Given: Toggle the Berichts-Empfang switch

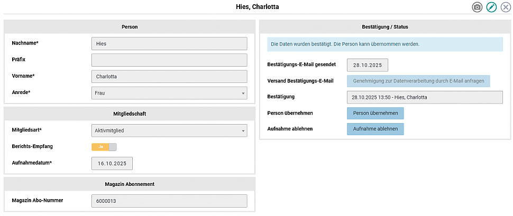Looking at the screenshot, I should click(x=104, y=147).
